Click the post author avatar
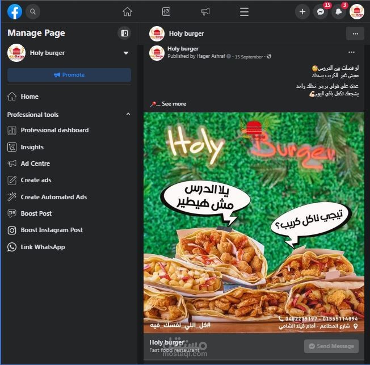 (157, 53)
